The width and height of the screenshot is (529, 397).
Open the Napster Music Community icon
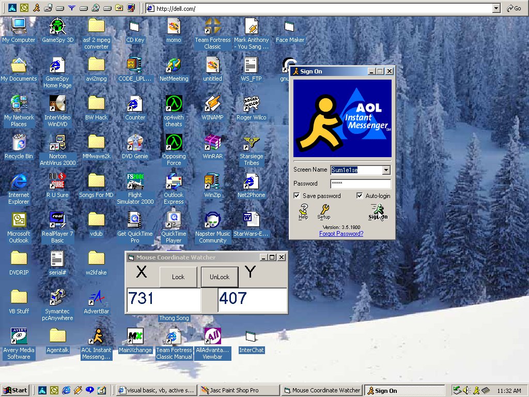pyautogui.click(x=212, y=221)
